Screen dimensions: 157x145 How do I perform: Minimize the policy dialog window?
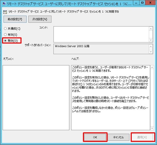pos(136,3)
